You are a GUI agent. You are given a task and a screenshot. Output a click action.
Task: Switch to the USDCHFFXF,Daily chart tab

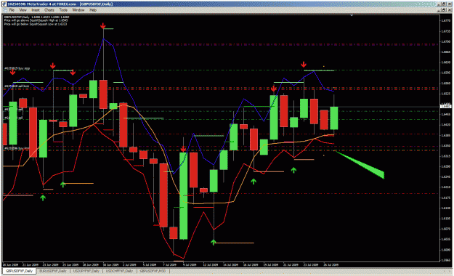coord(119,271)
